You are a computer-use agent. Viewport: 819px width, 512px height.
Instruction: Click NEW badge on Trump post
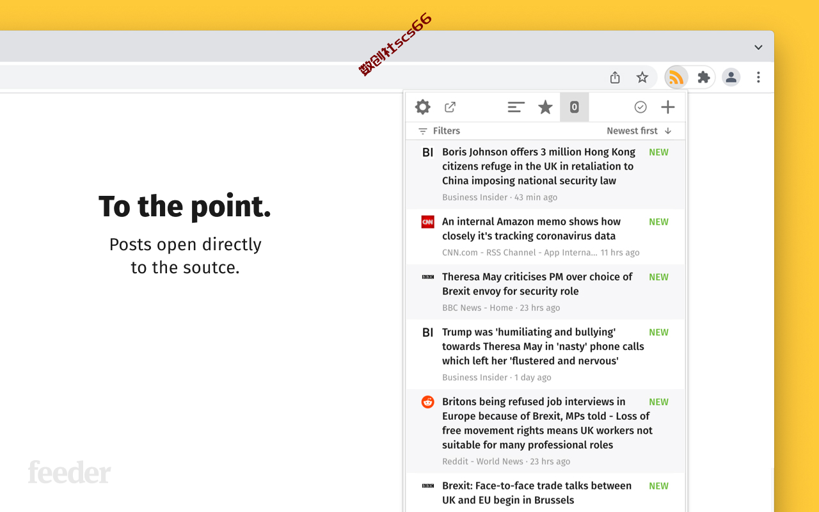point(658,332)
